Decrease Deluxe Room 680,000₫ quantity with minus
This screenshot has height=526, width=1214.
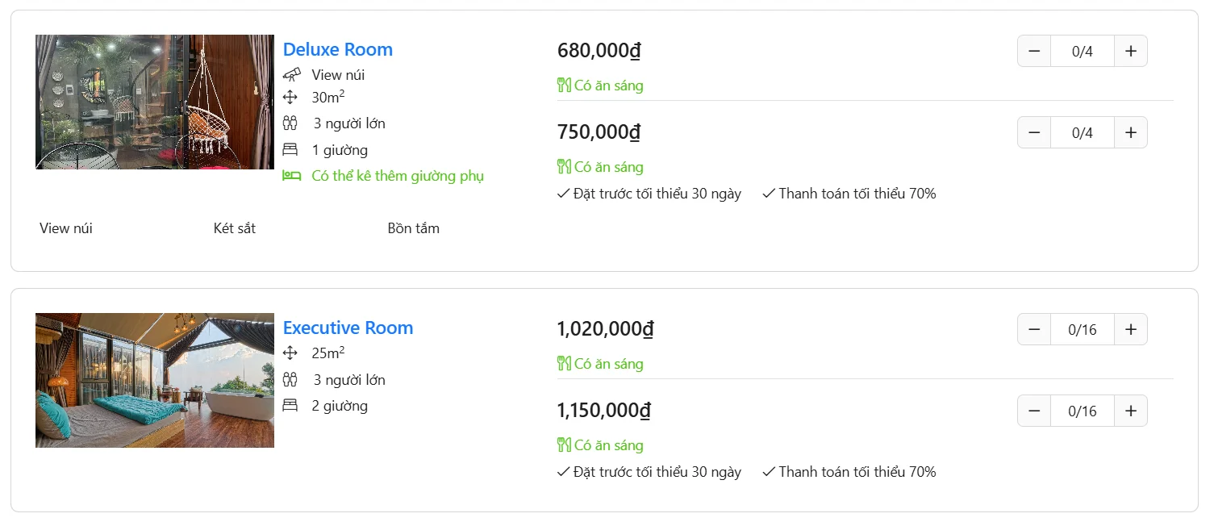[1034, 52]
